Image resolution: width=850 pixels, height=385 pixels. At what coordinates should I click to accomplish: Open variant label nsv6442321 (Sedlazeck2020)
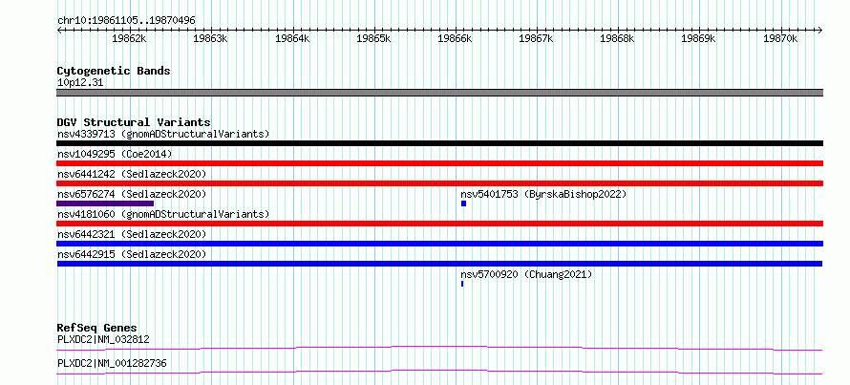click(132, 234)
